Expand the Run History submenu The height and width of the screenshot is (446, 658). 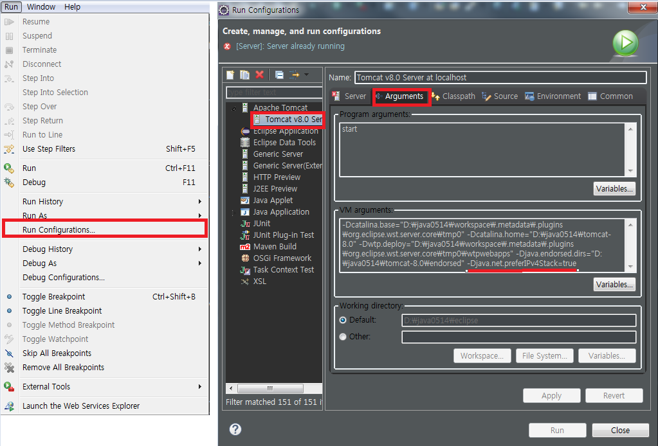200,202
